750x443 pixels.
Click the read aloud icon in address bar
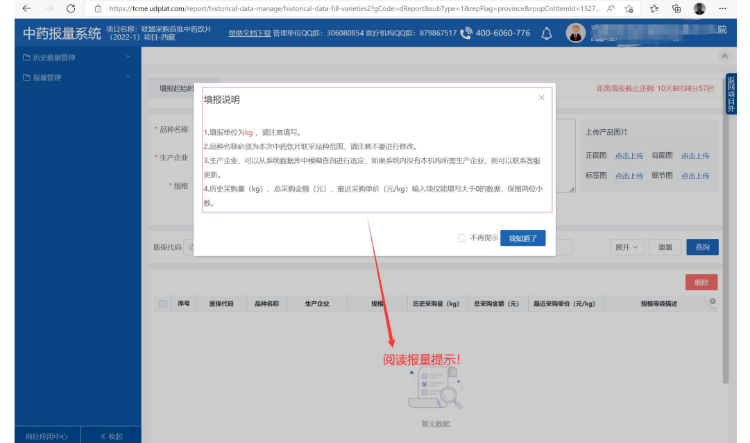point(611,8)
